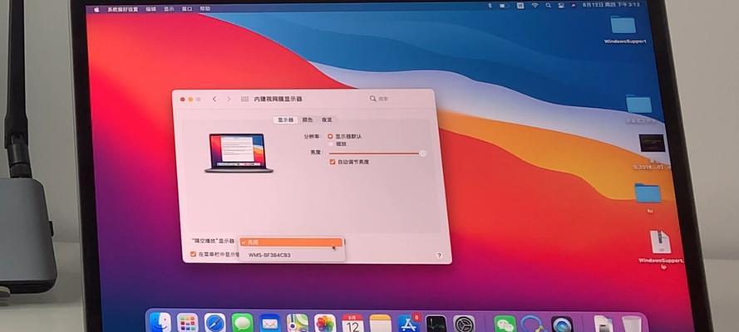Launch Safari from the Dock
The image size is (739, 332).
215,324
